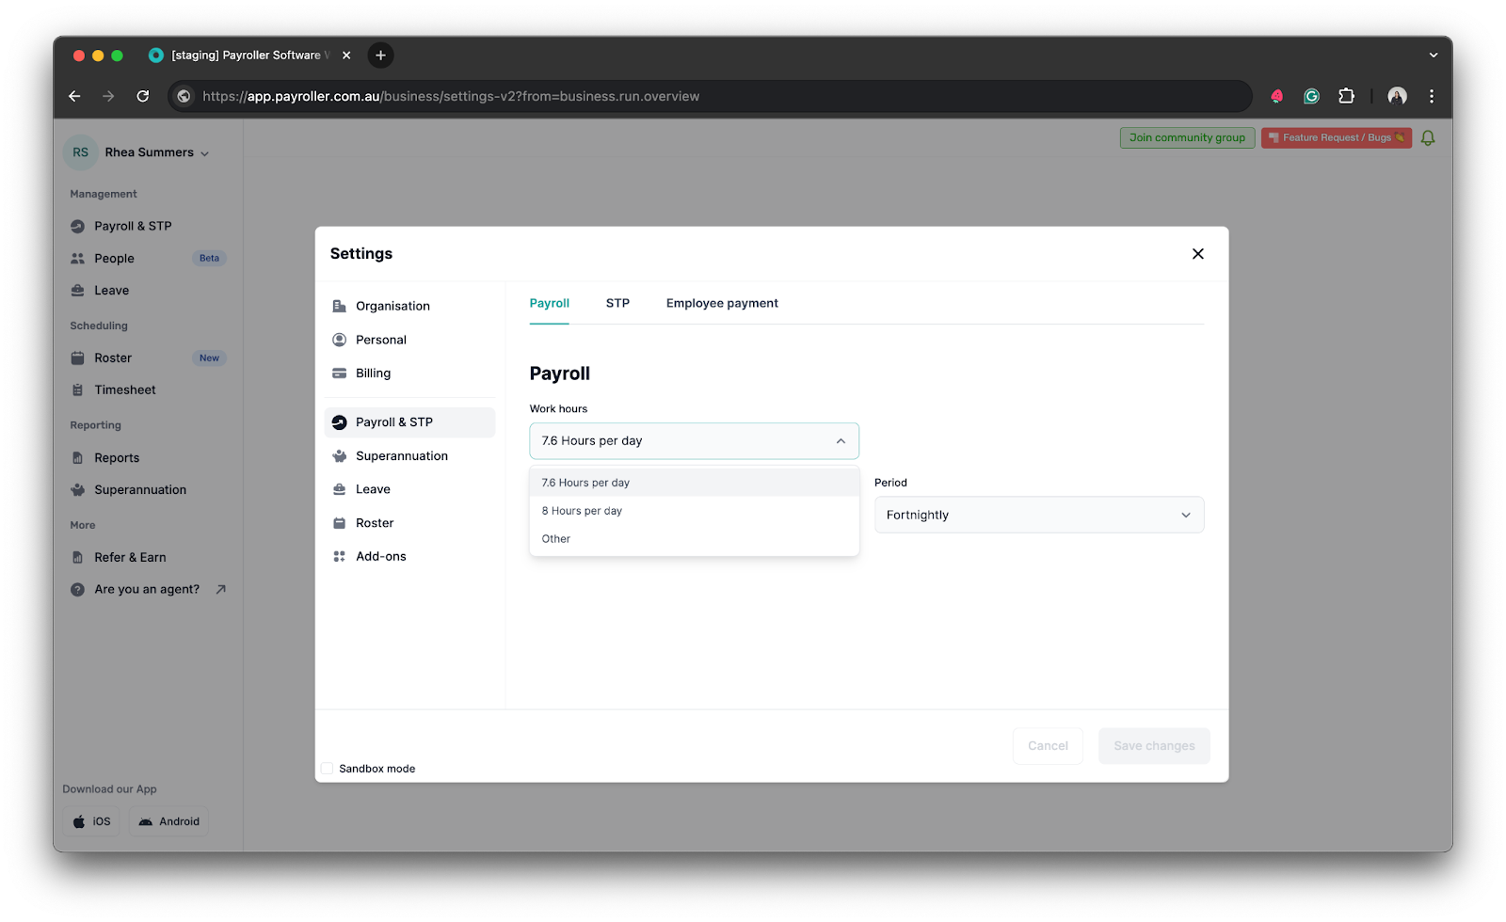Select the Billing card icon
This screenshot has height=922, width=1506.
pos(340,374)
